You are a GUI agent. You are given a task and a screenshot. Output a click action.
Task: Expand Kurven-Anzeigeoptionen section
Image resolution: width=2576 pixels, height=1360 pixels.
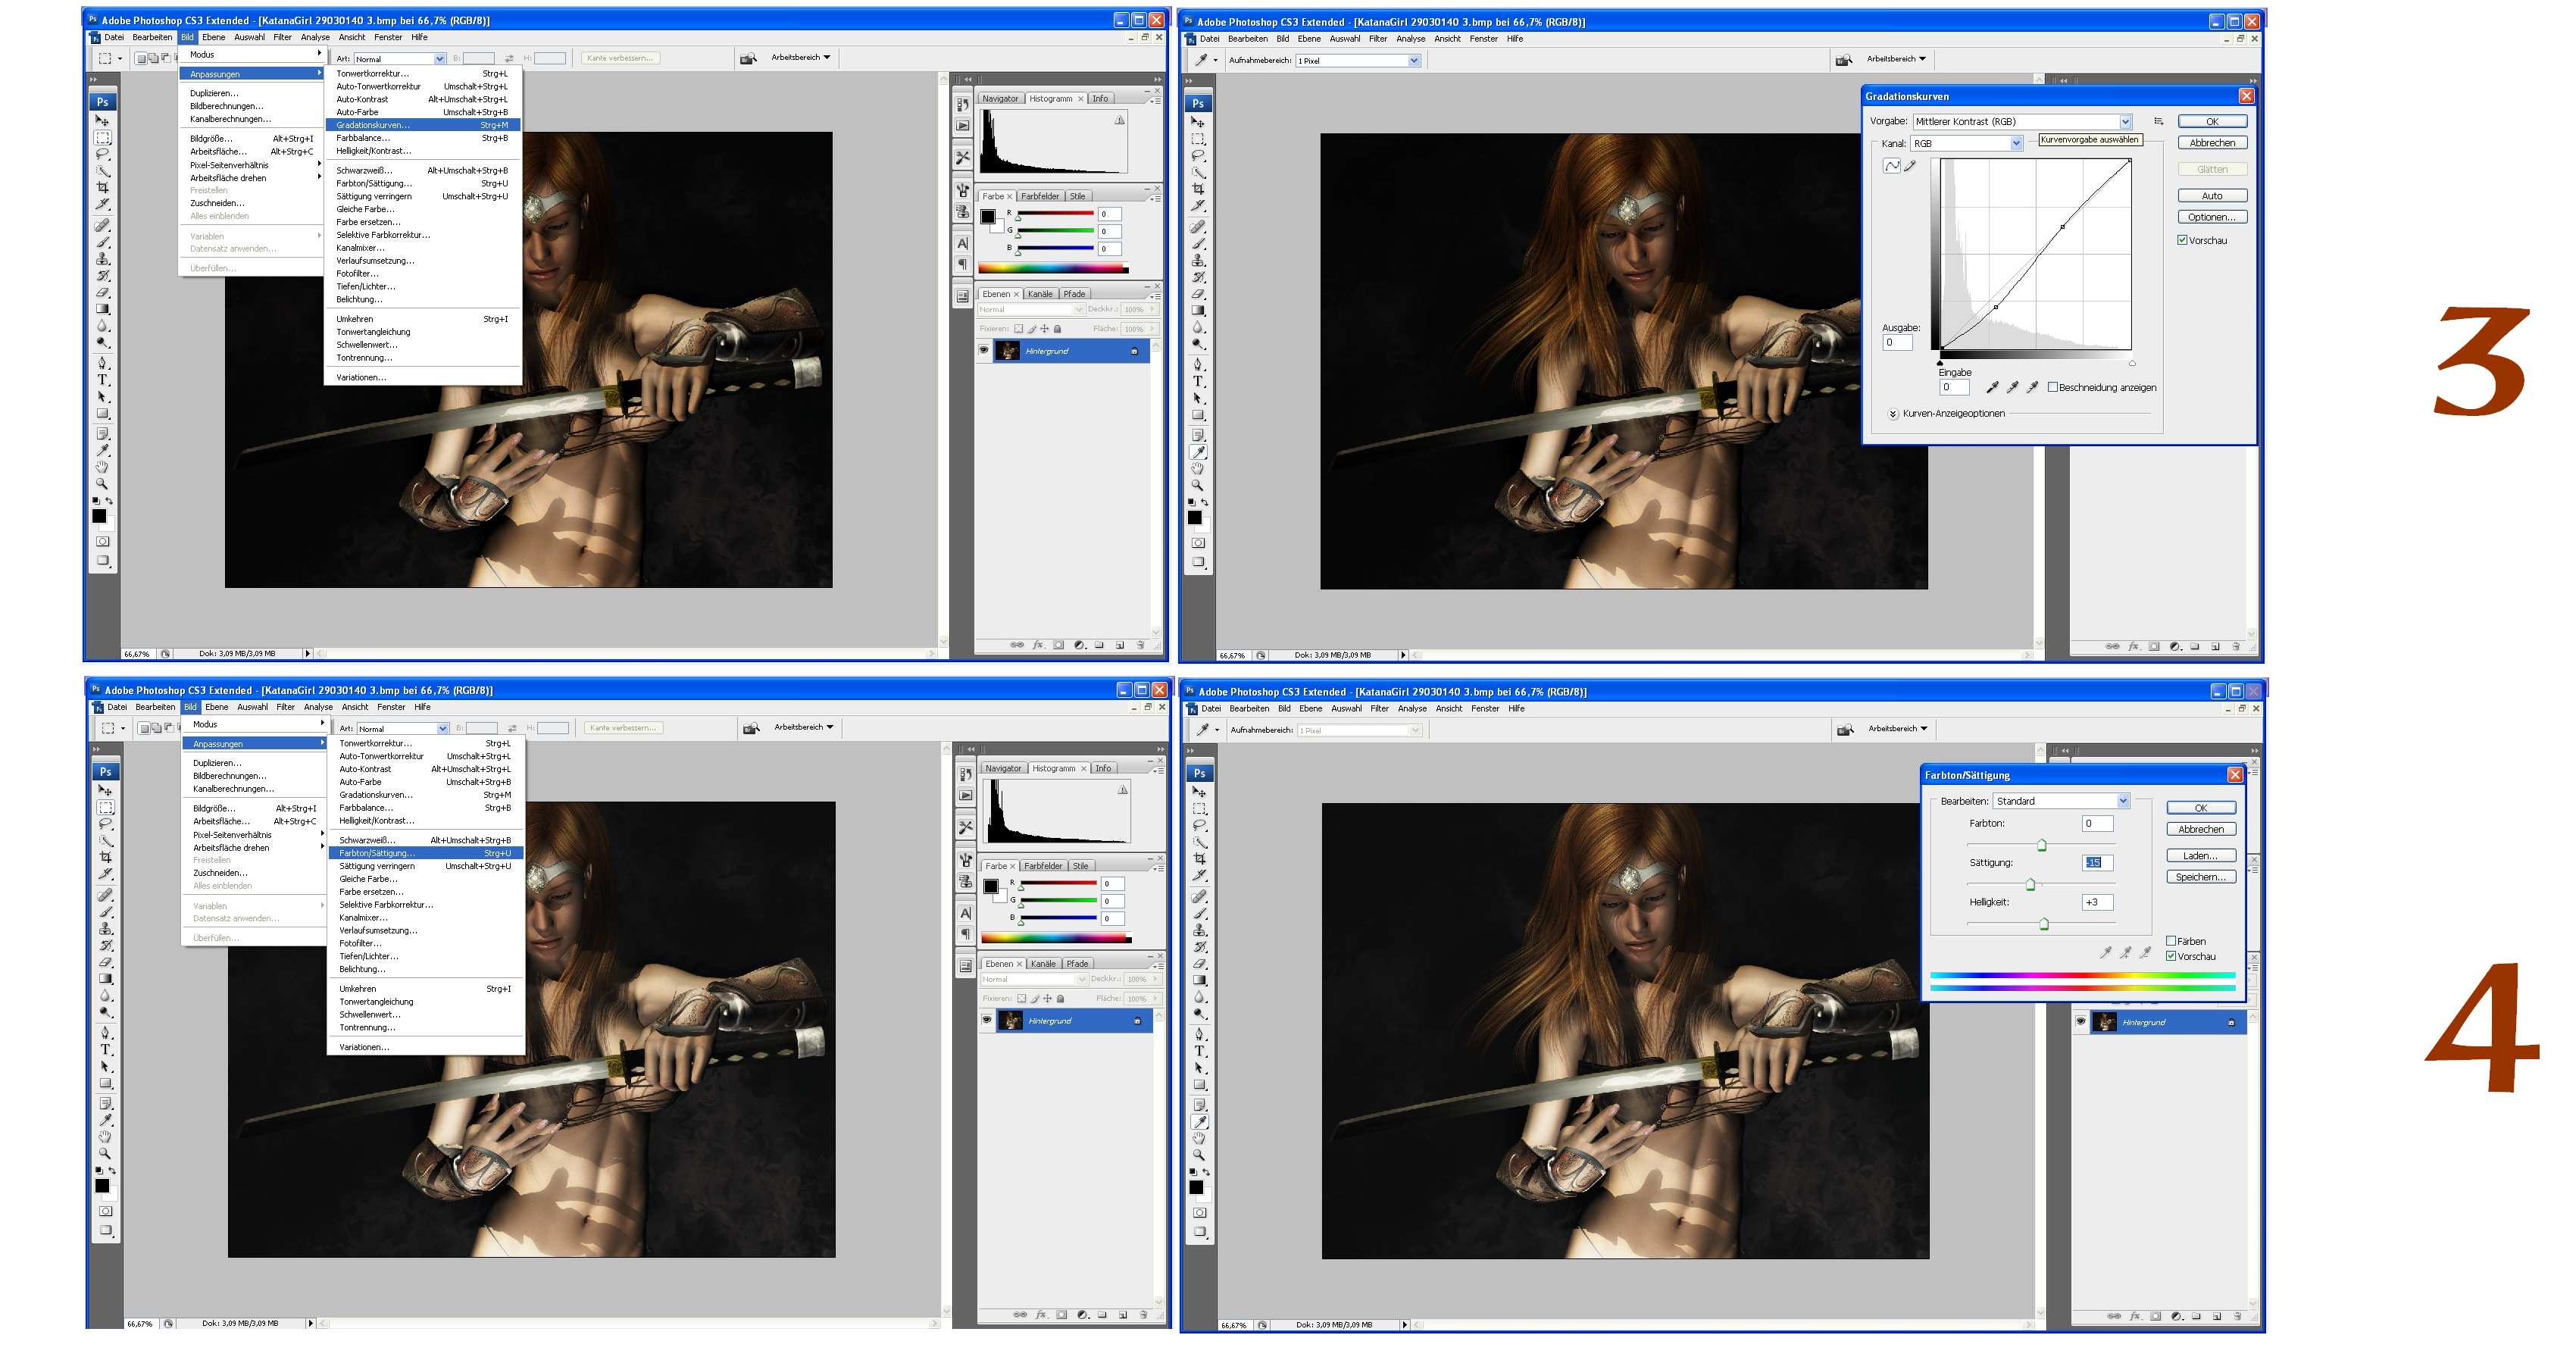point(1893,414)
